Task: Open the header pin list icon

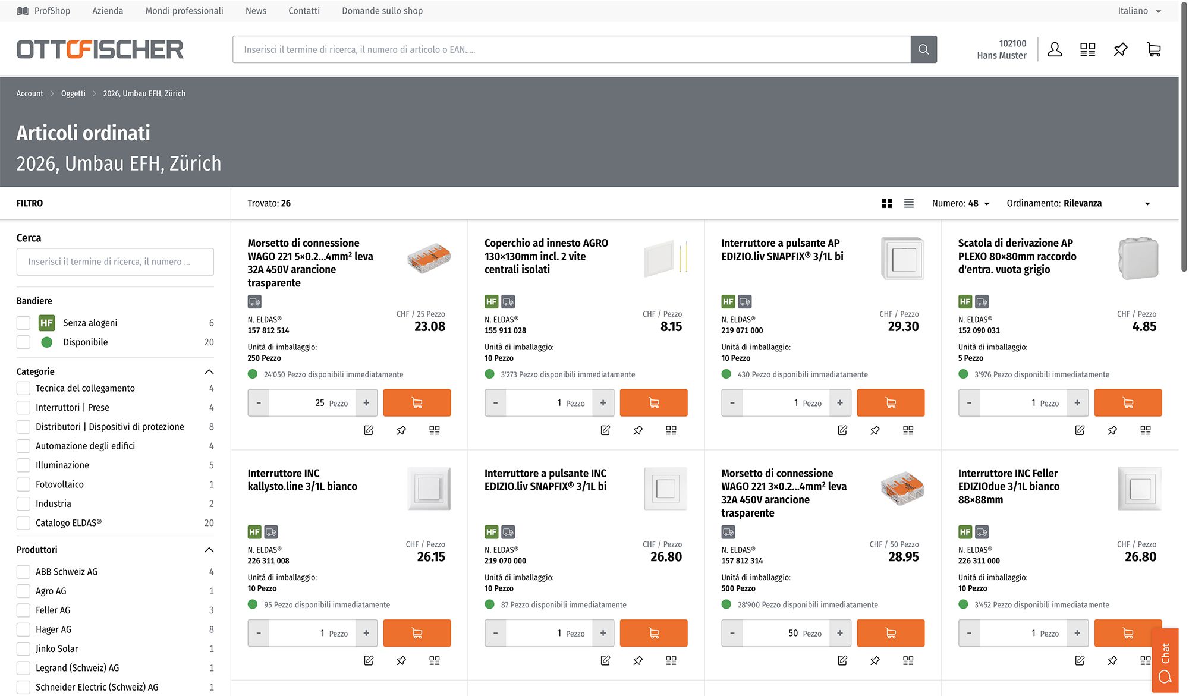Action: pos(1120,49)
